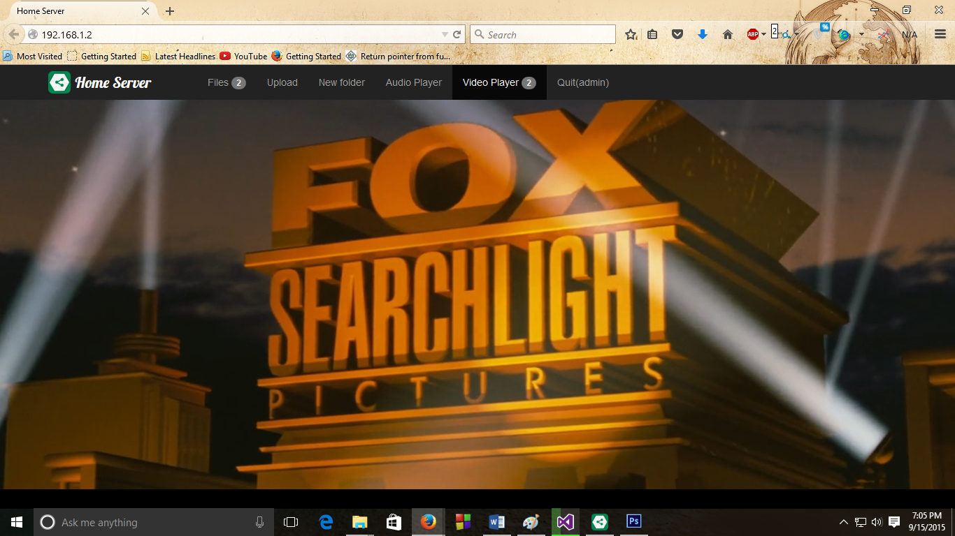The image size is (955, 536).
Task: Open a new browser tab
Action: [x=170, y=11]
